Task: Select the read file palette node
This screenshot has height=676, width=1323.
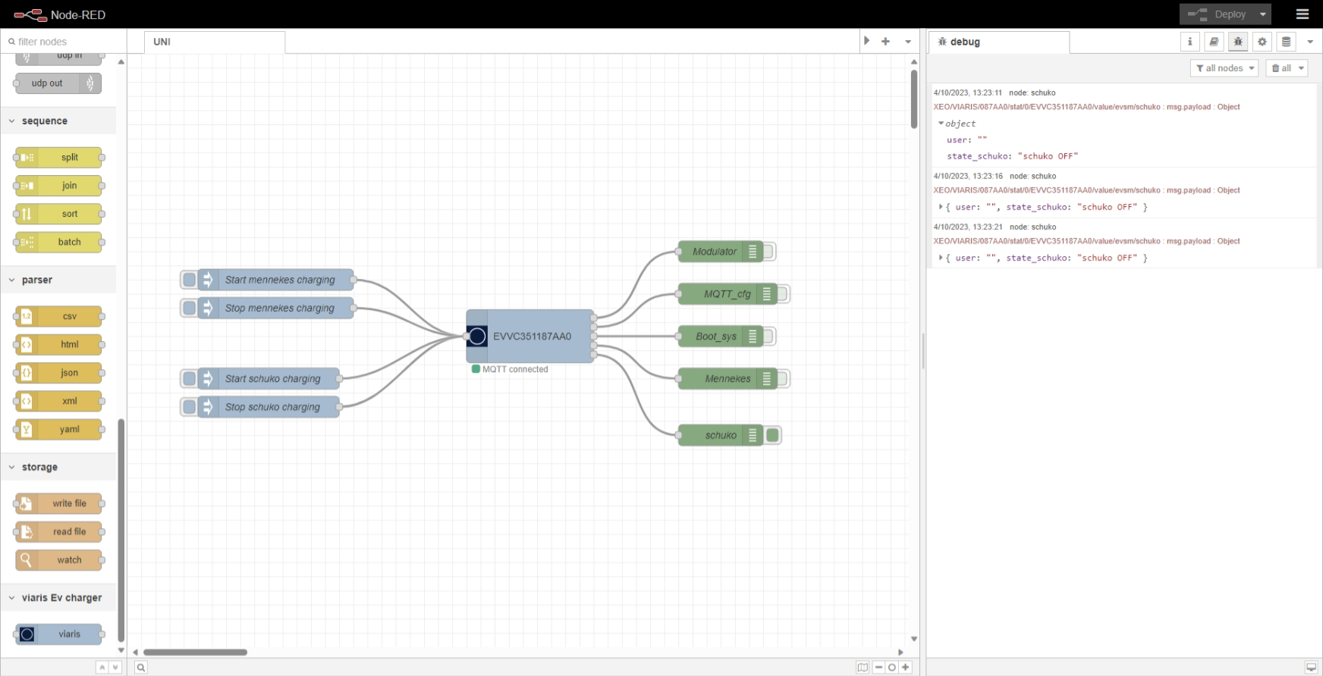Action: pyautogui.click(x=58, y=532)
